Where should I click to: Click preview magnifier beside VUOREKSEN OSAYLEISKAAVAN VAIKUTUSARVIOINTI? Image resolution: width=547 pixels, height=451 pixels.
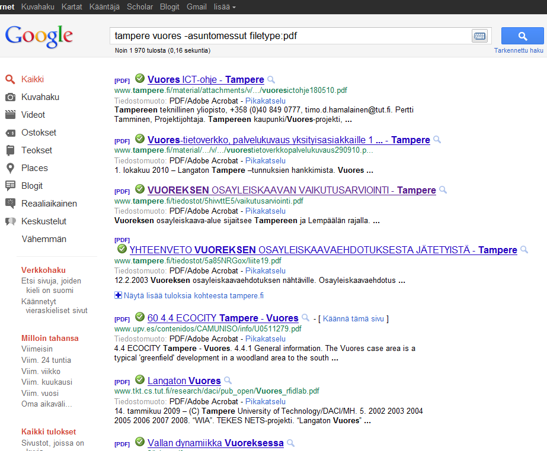point(443,190)
